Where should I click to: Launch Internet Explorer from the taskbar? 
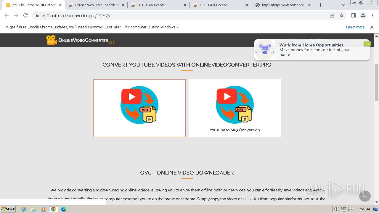(24, 209)
